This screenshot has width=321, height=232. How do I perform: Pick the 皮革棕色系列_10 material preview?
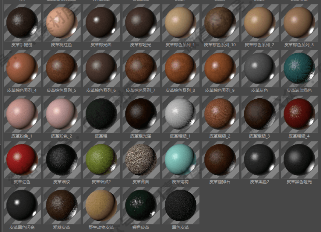pos(220,23)
